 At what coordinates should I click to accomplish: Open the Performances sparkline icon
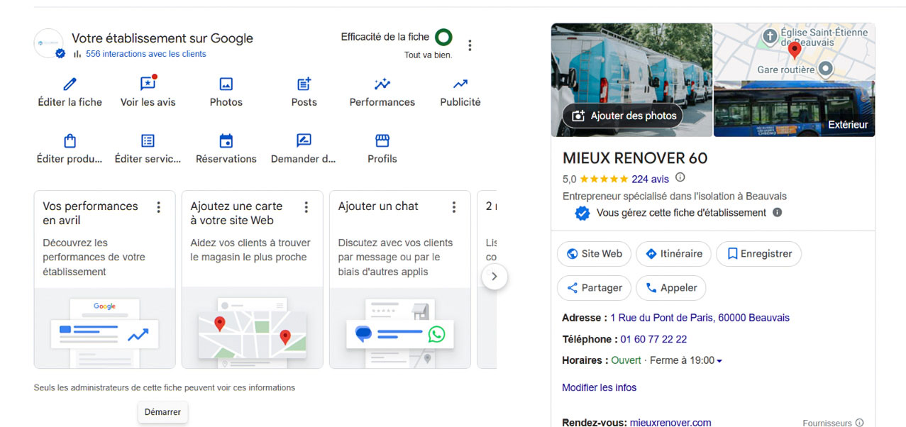(382, 84)
